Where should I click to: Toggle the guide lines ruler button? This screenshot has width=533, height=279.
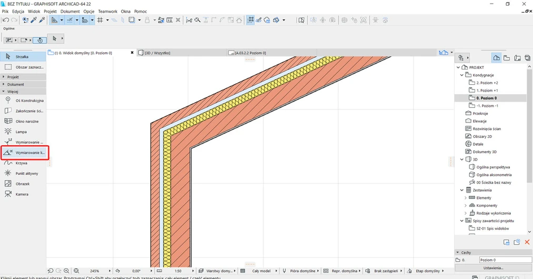(54, 20)
